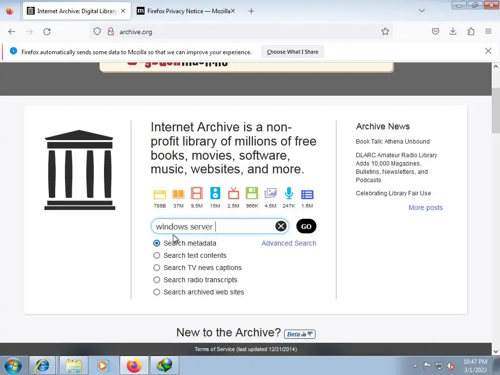Show hidden system tray icons arrow
Viewport: 500px width, 375px height.
(x=415, y=366)
